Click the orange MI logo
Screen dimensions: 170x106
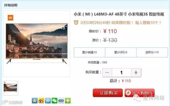tap(11, 17)
